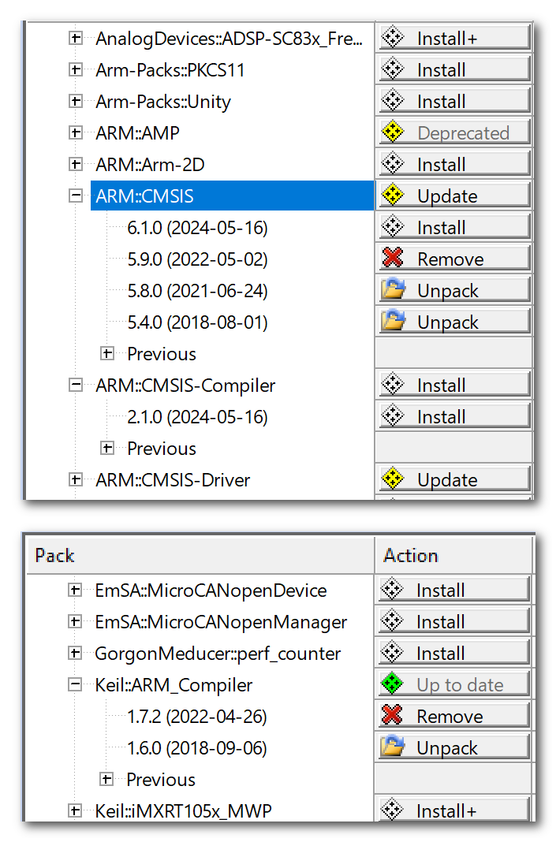
Task: Unpack CMSIS version 5.4.0
Action: pyautogui.click(x=454, y=322)
